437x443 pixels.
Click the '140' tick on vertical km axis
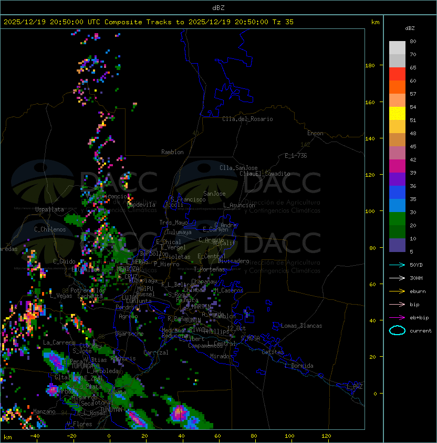(x=370, y=139)
